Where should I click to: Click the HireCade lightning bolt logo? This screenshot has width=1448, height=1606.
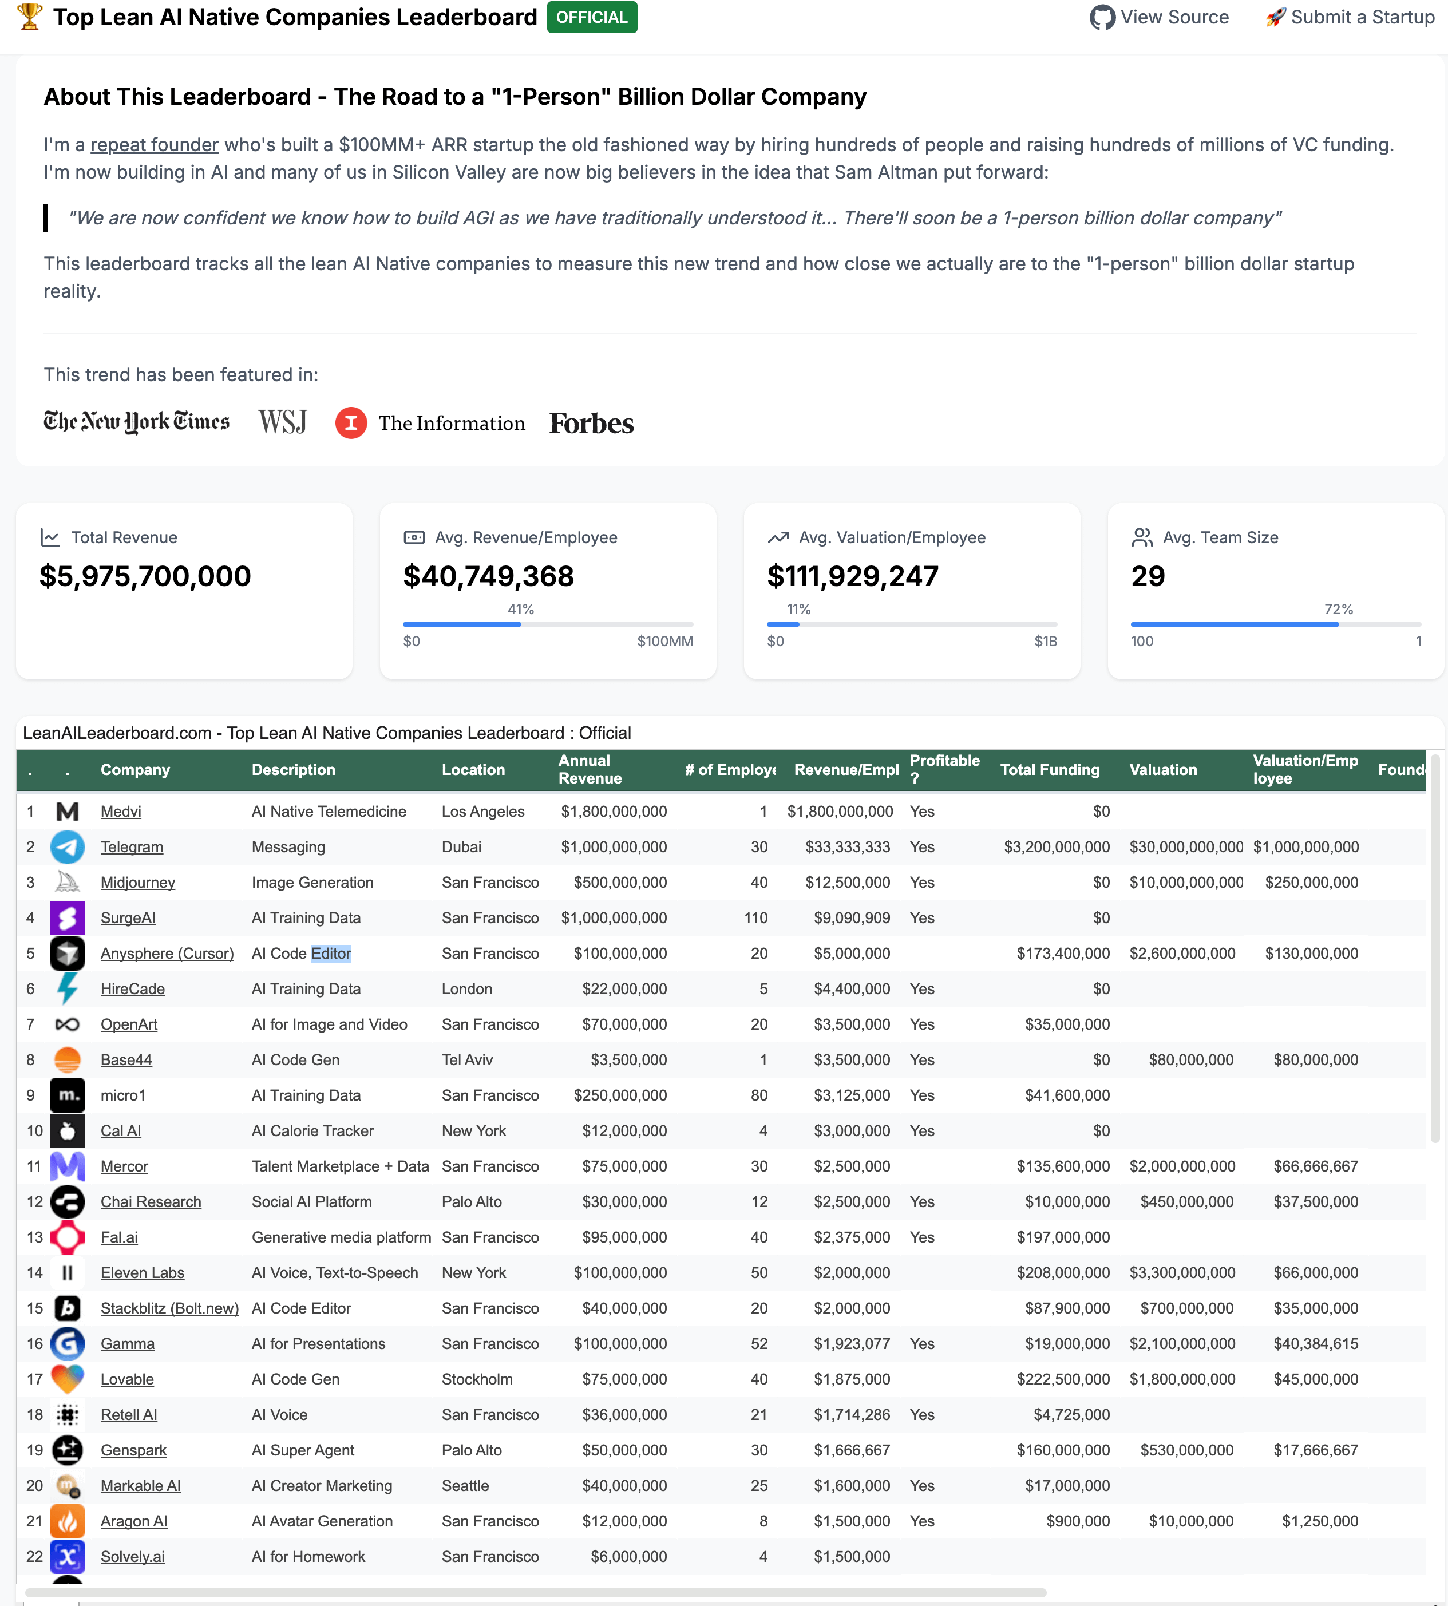(68, 989)
